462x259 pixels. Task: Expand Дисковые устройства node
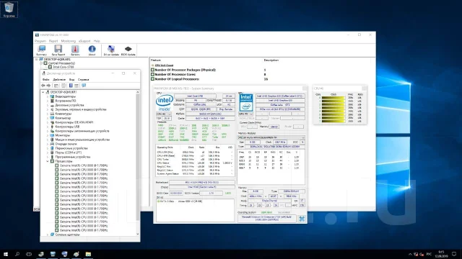click(x=48, y=105)
